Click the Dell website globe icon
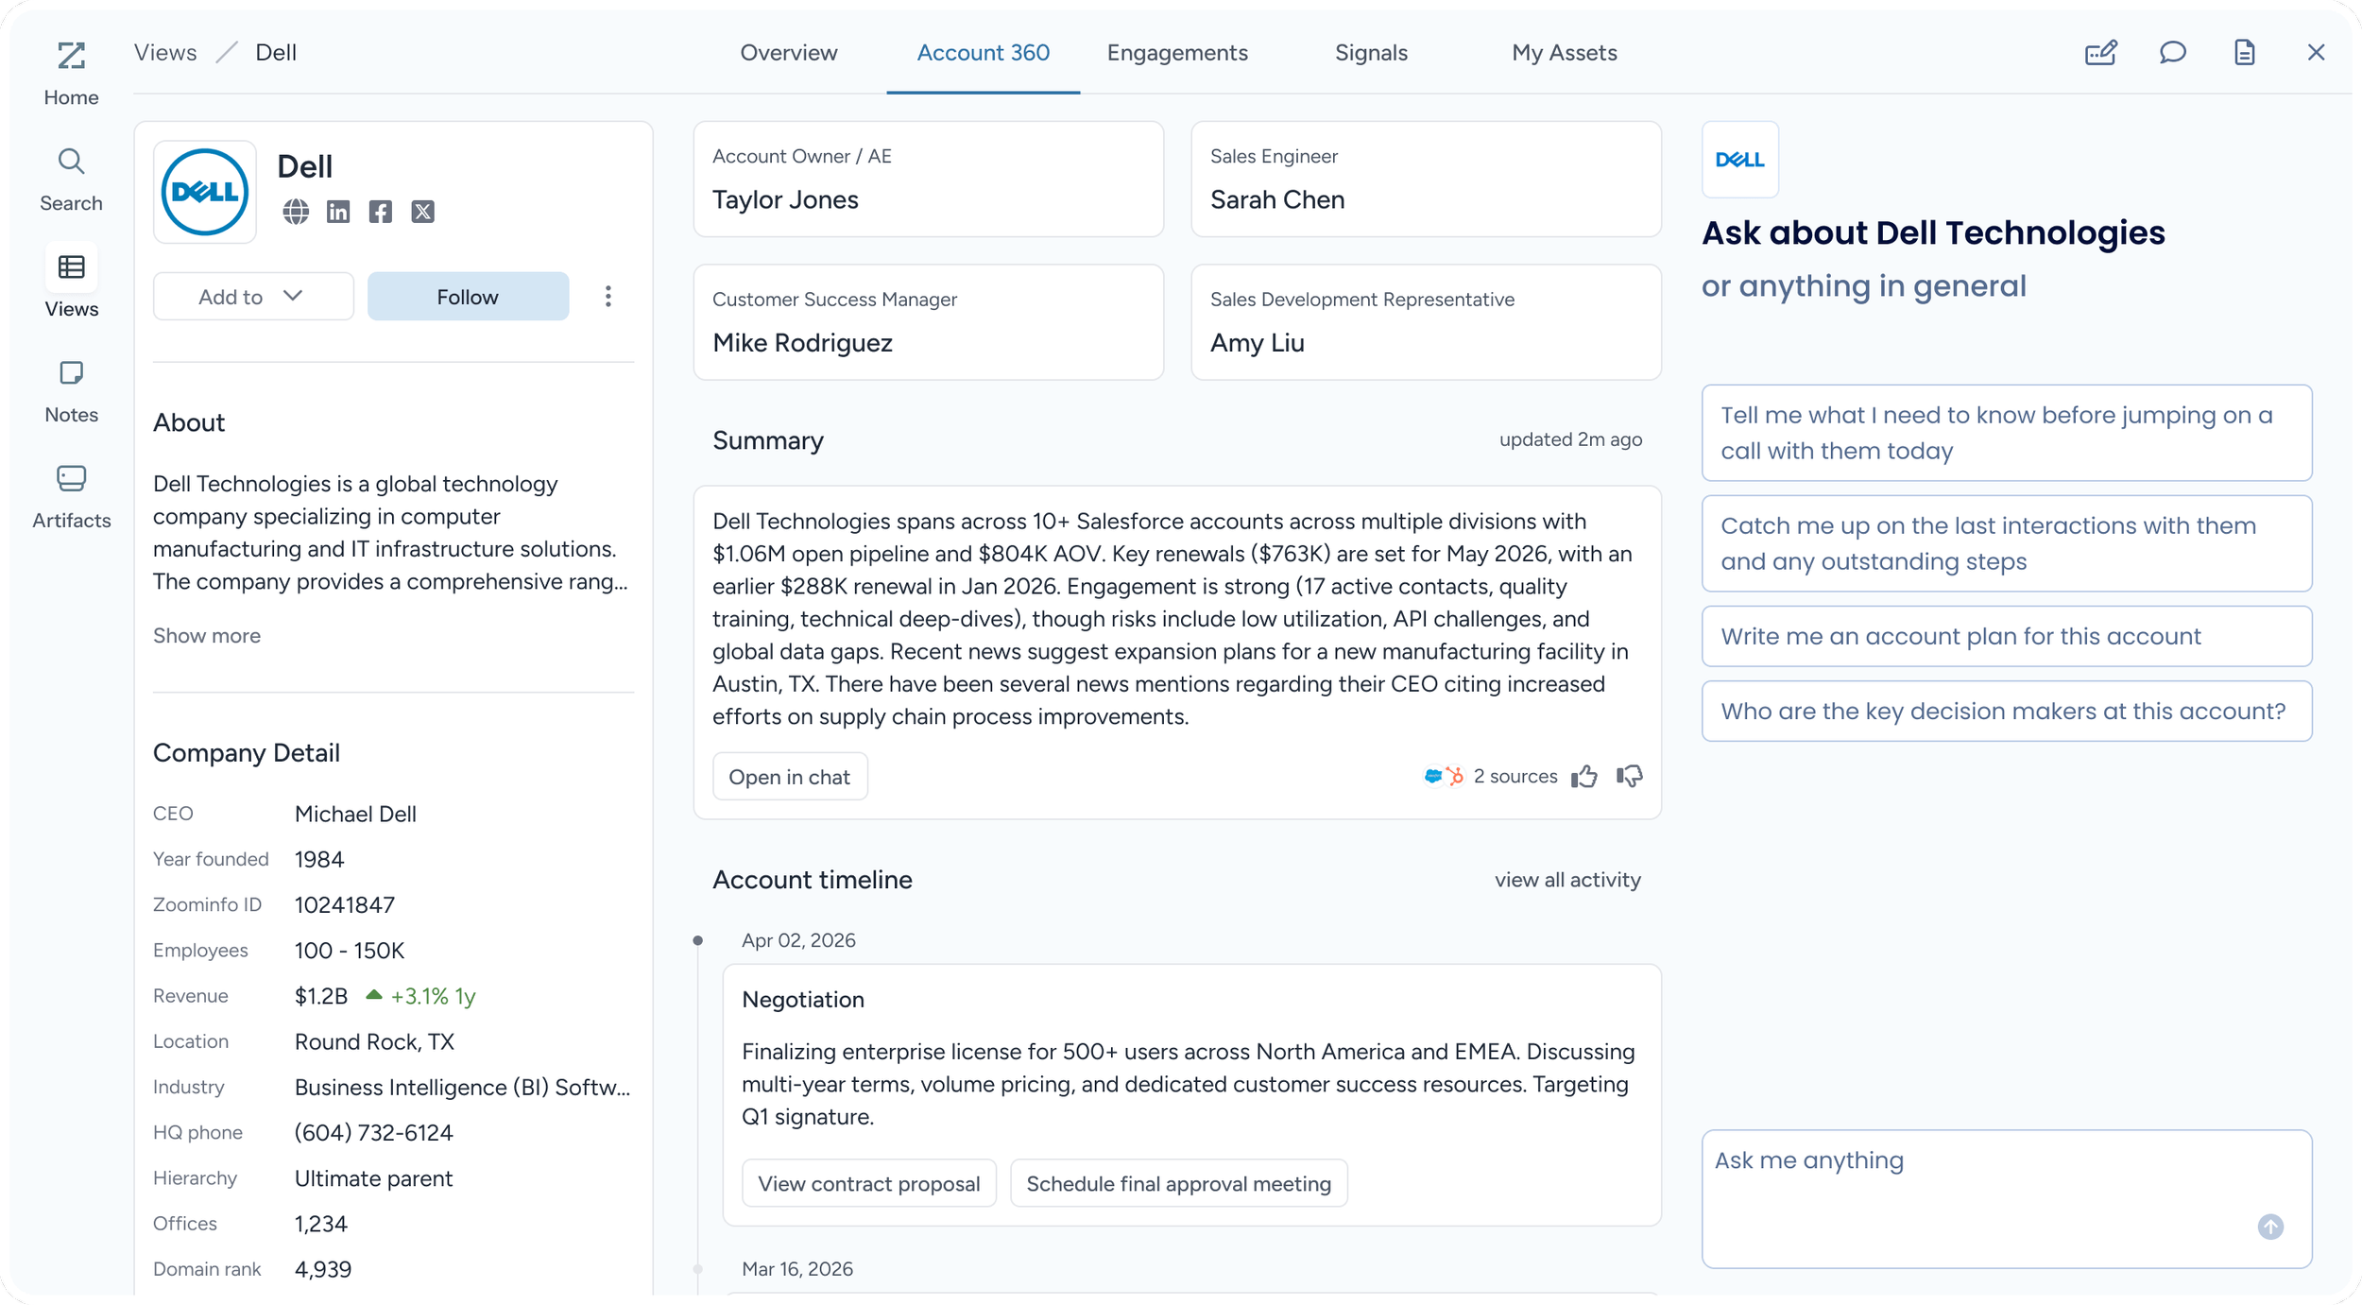The width and height of the screenshot is (2362, 1305). coord(296,212)
